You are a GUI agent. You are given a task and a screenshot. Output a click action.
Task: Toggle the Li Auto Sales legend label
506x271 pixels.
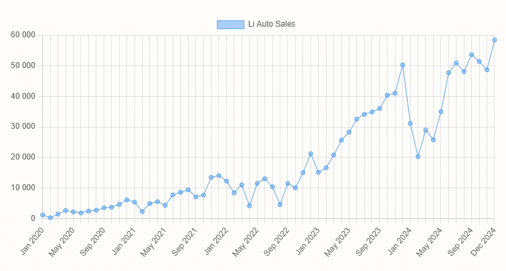pyautogui.click(x=271, y=24)
